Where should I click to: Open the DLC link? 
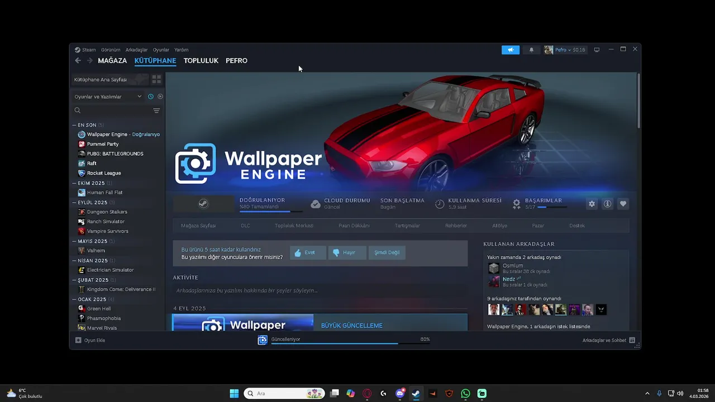245,226
